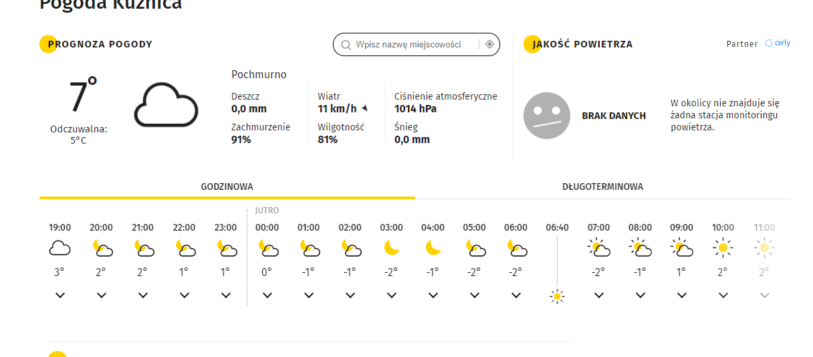
Task: Expand details for the 00:00 forecast
Action: [x=267, y=295]
